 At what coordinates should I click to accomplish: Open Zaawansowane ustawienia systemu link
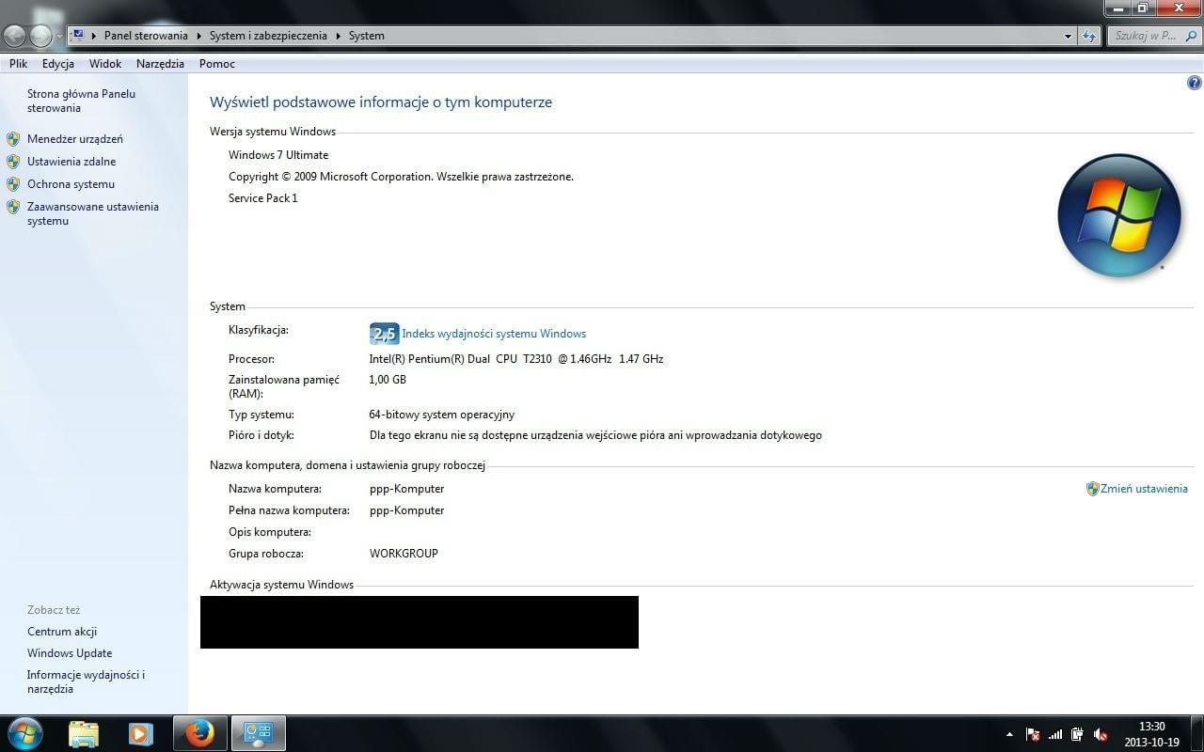click(93, 213)
